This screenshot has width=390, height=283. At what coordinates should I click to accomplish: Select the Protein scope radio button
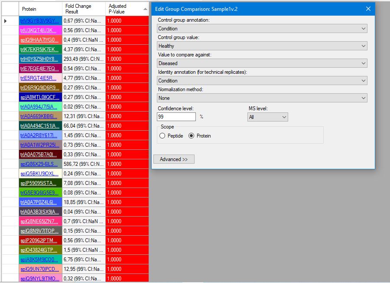point(191,136)
